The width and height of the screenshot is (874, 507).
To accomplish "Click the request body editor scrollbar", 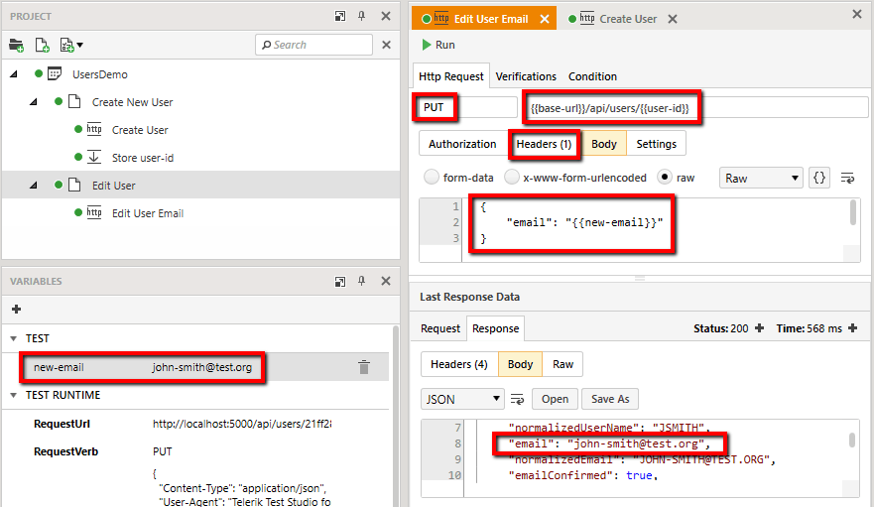I will tap(852, 212).
